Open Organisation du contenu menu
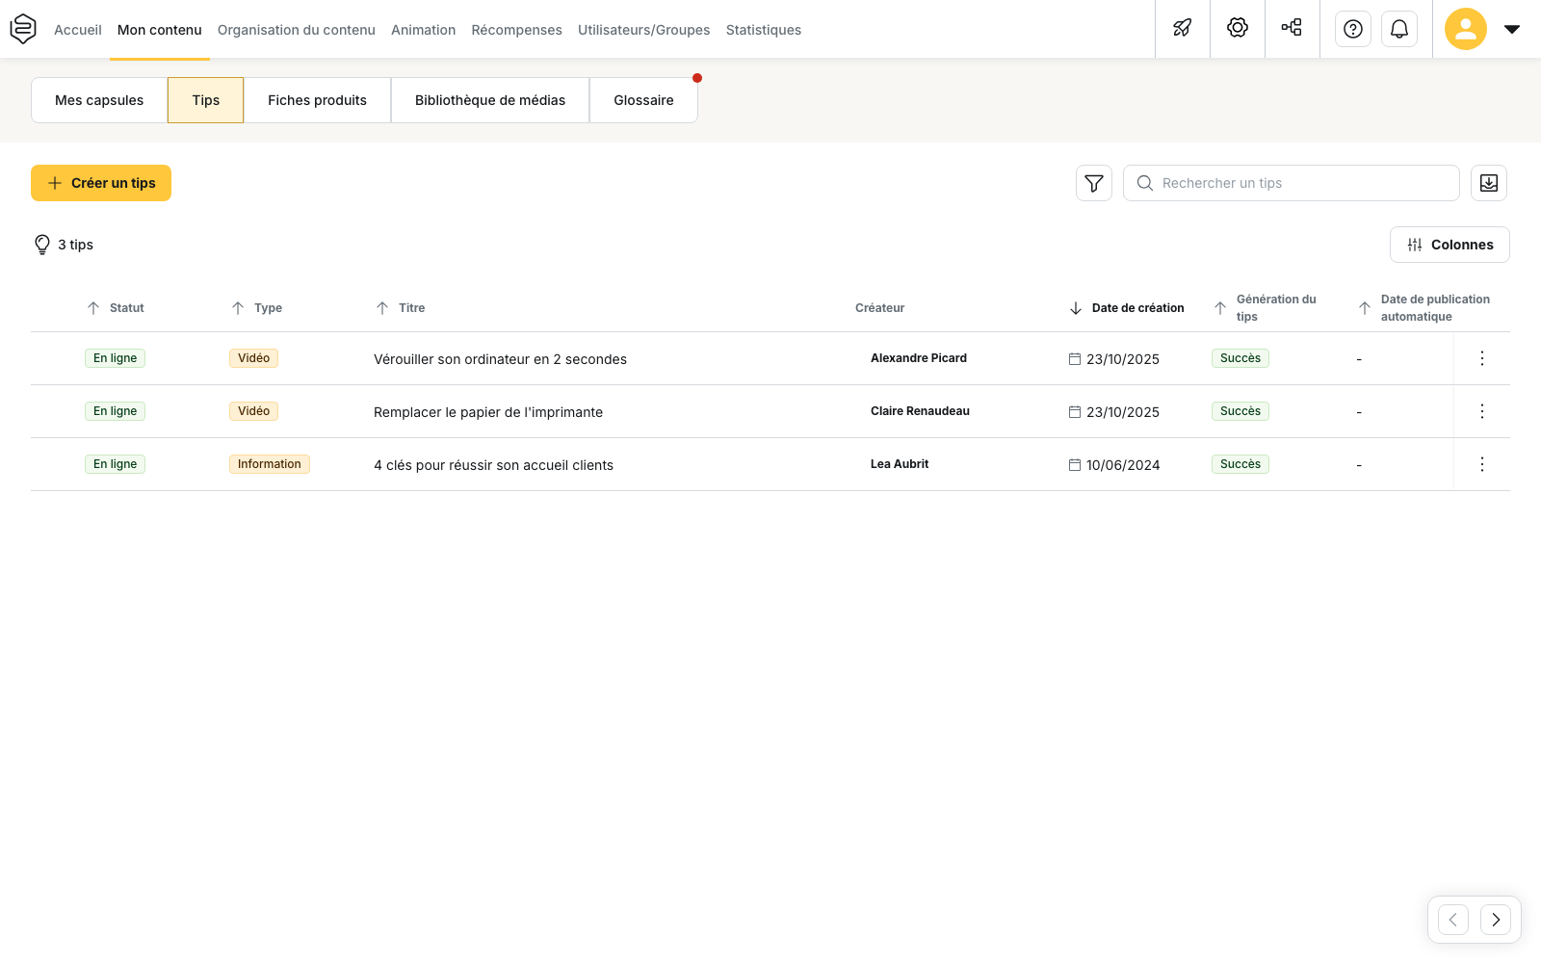 pos(297,30)
